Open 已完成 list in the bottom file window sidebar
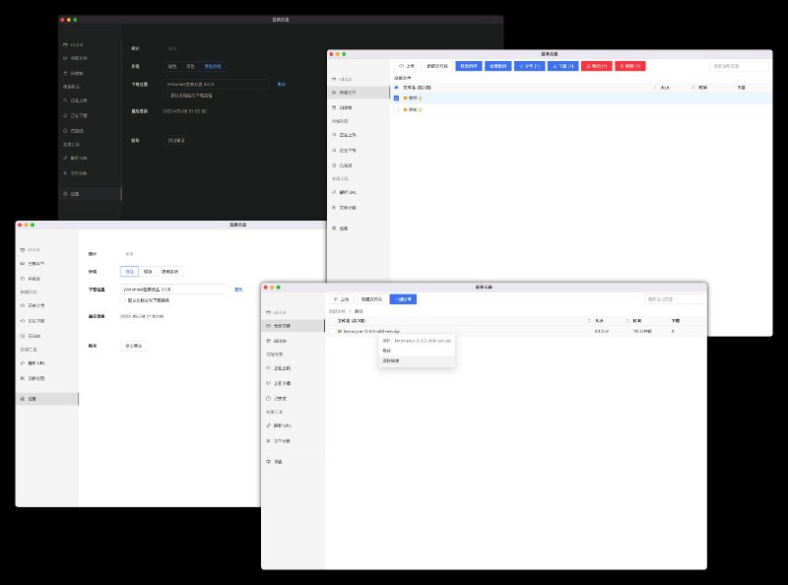Screen dimensions: 788x585 [x=282, y=397]
